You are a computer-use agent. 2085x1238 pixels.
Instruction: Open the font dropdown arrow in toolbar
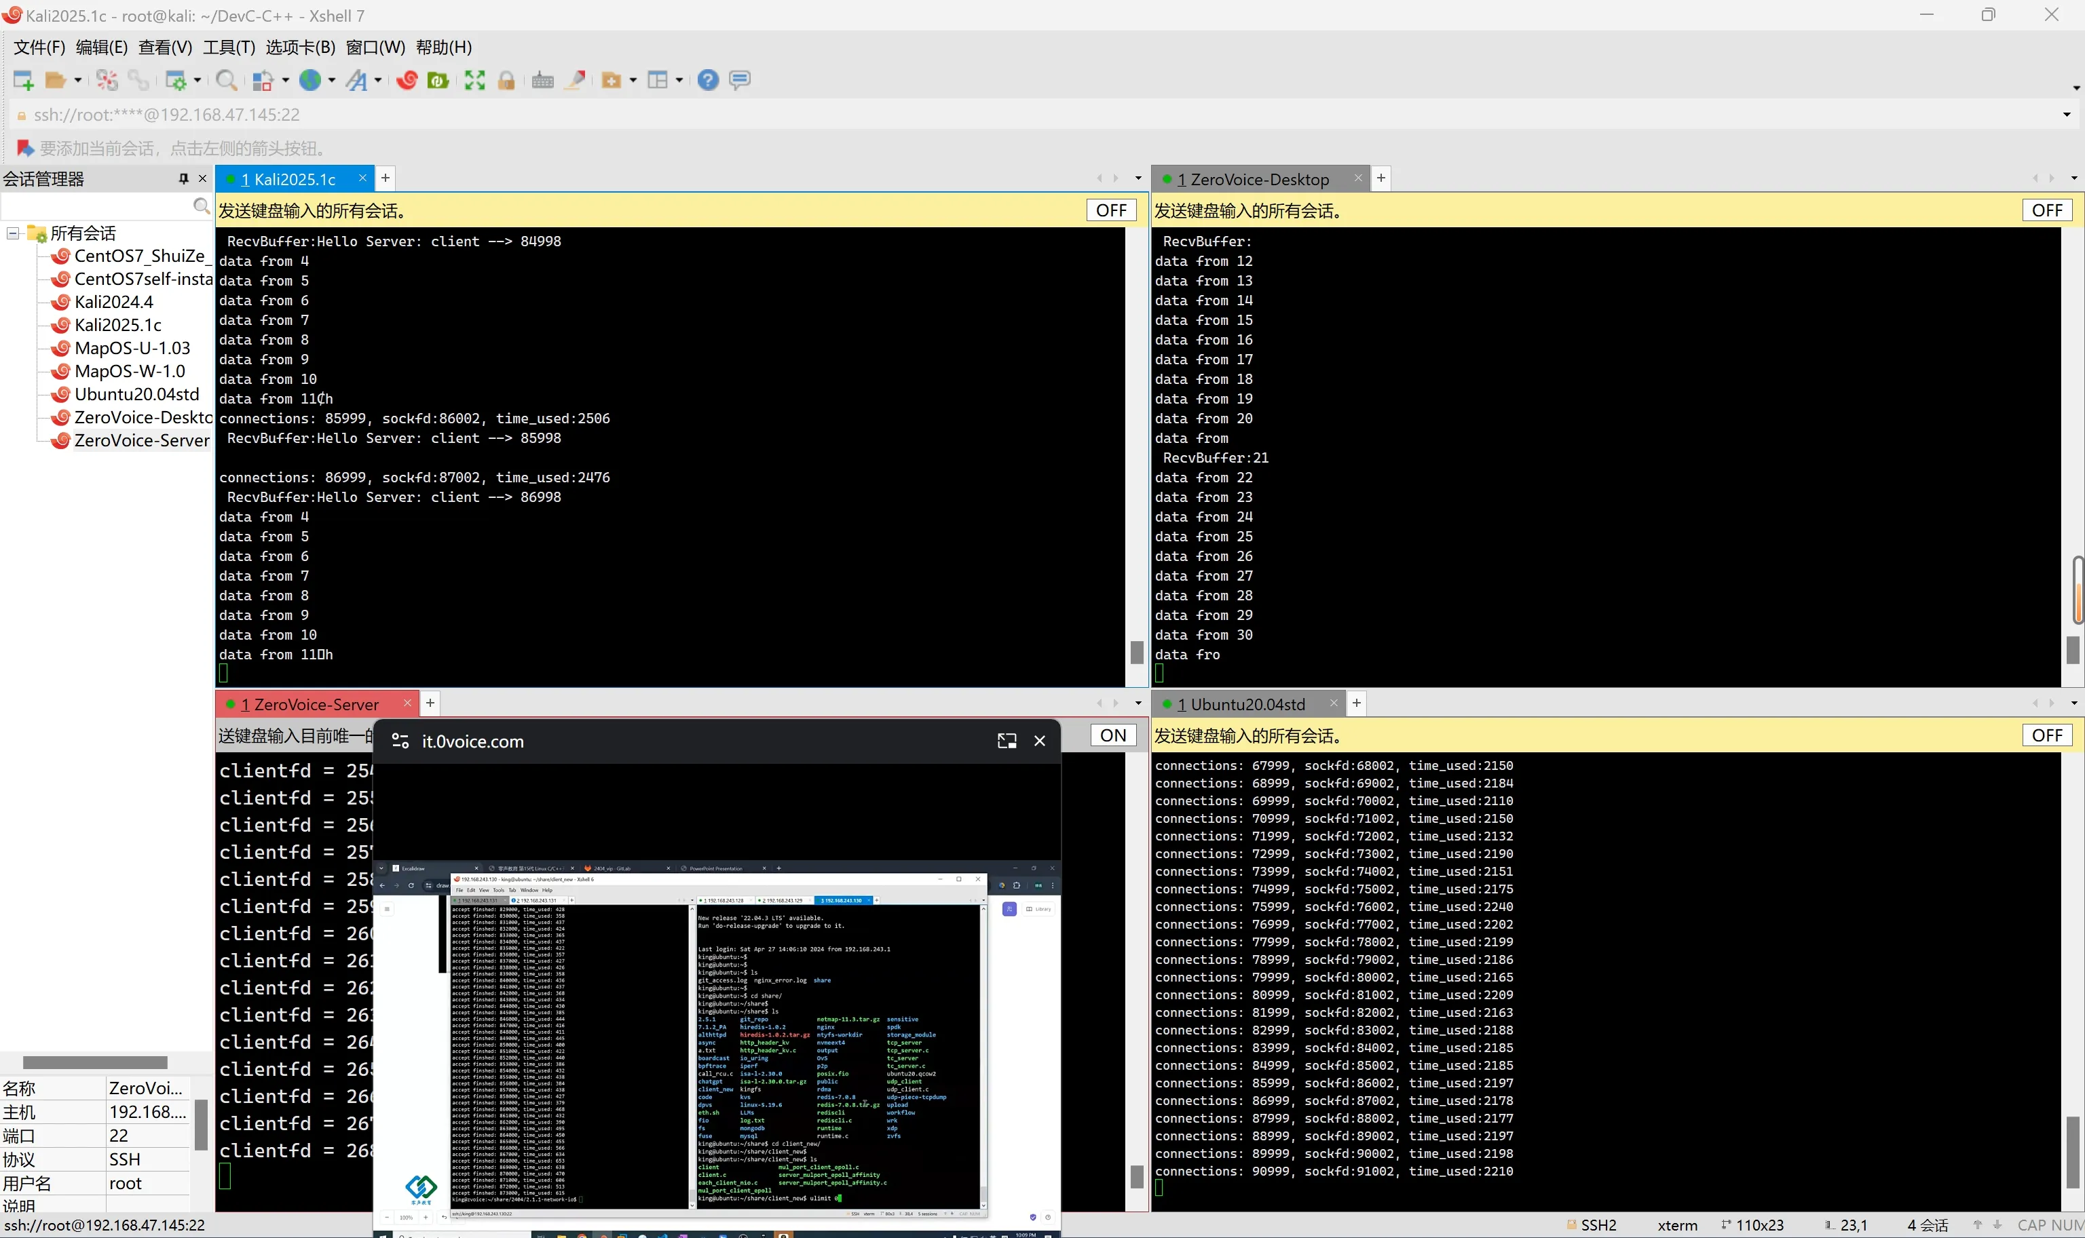(378, 80)
